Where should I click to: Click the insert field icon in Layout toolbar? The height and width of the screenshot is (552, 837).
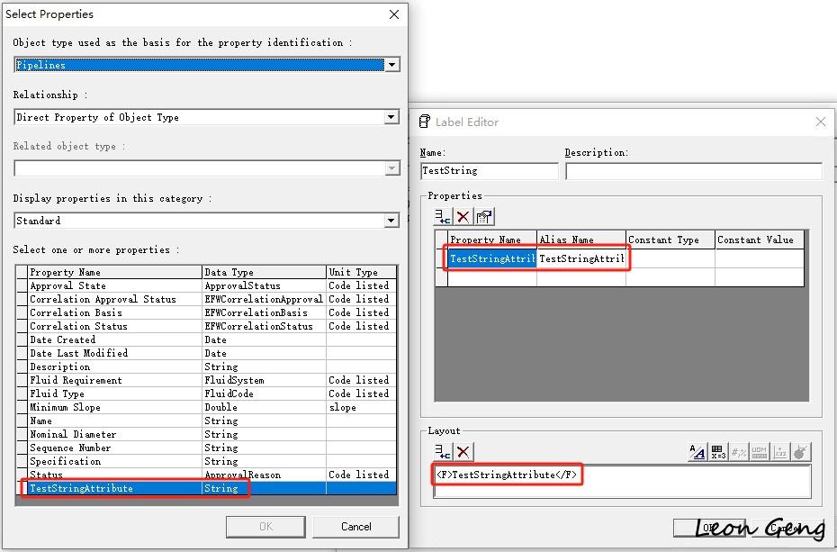coord(443,452)
